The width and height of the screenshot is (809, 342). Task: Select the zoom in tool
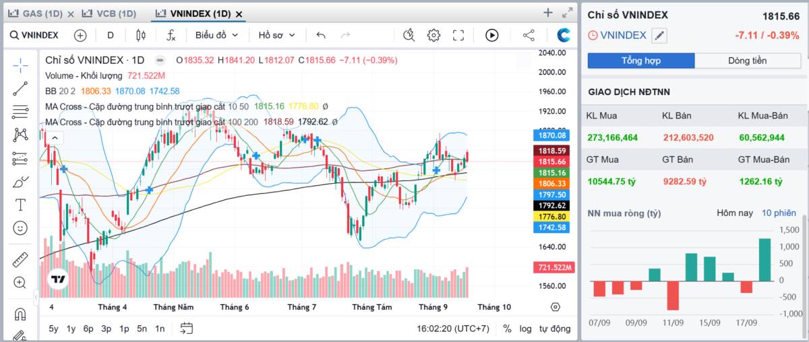pyautogui.click(x=20, y=283)
